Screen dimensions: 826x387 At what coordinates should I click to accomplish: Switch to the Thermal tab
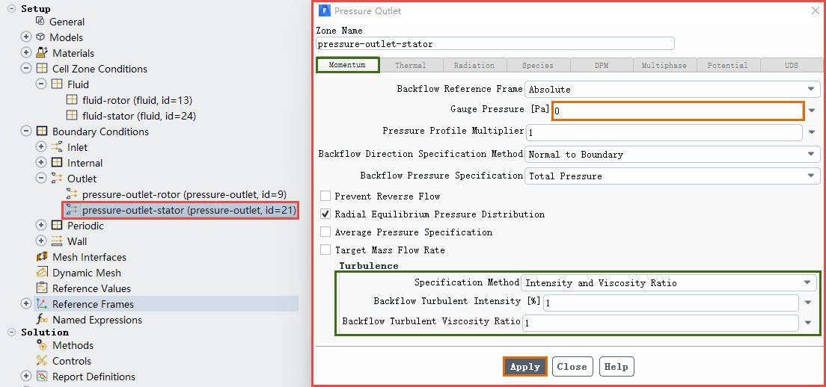point(411,66)
